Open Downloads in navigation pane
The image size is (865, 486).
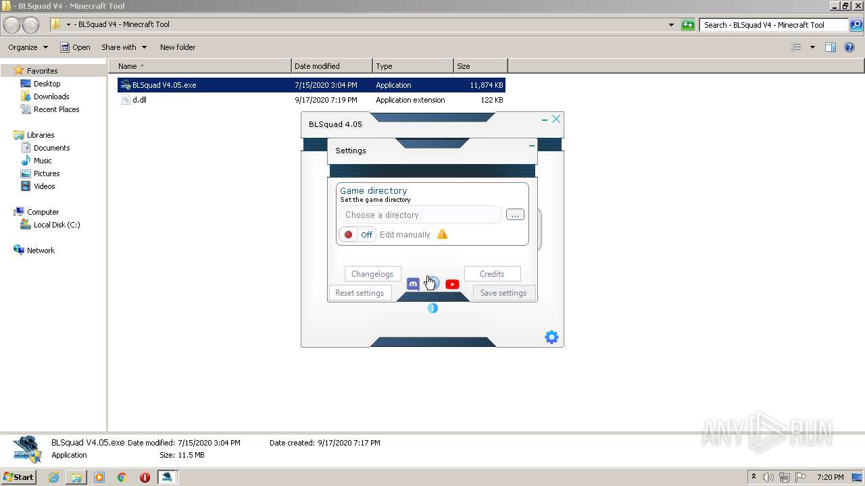(x=51, y=97)
